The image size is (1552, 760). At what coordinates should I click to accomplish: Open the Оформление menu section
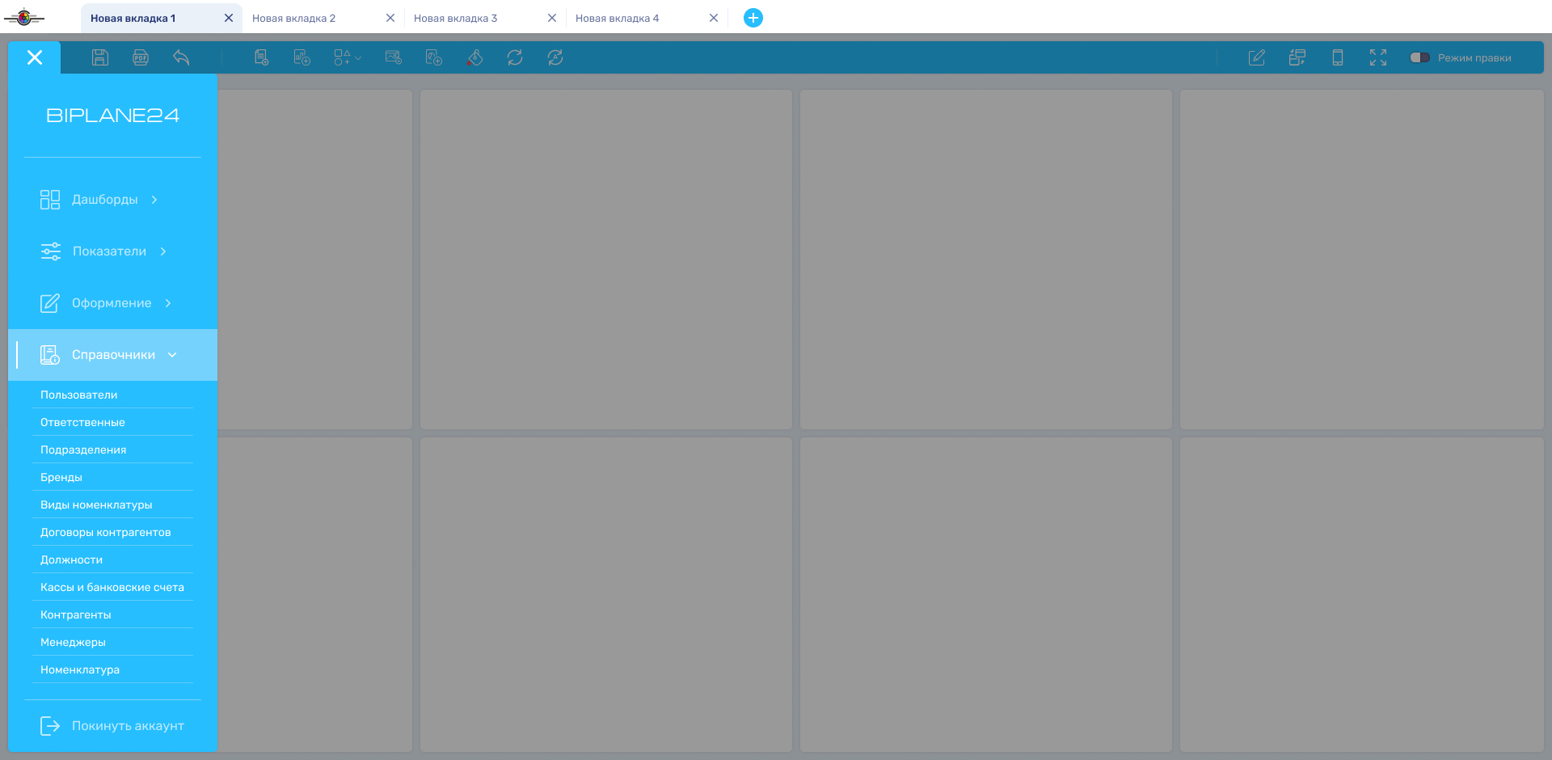click(x=112, y=303)
